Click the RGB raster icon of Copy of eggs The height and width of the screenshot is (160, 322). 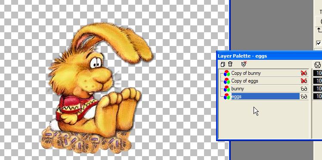pyautogui.click(x=227, y=81)
